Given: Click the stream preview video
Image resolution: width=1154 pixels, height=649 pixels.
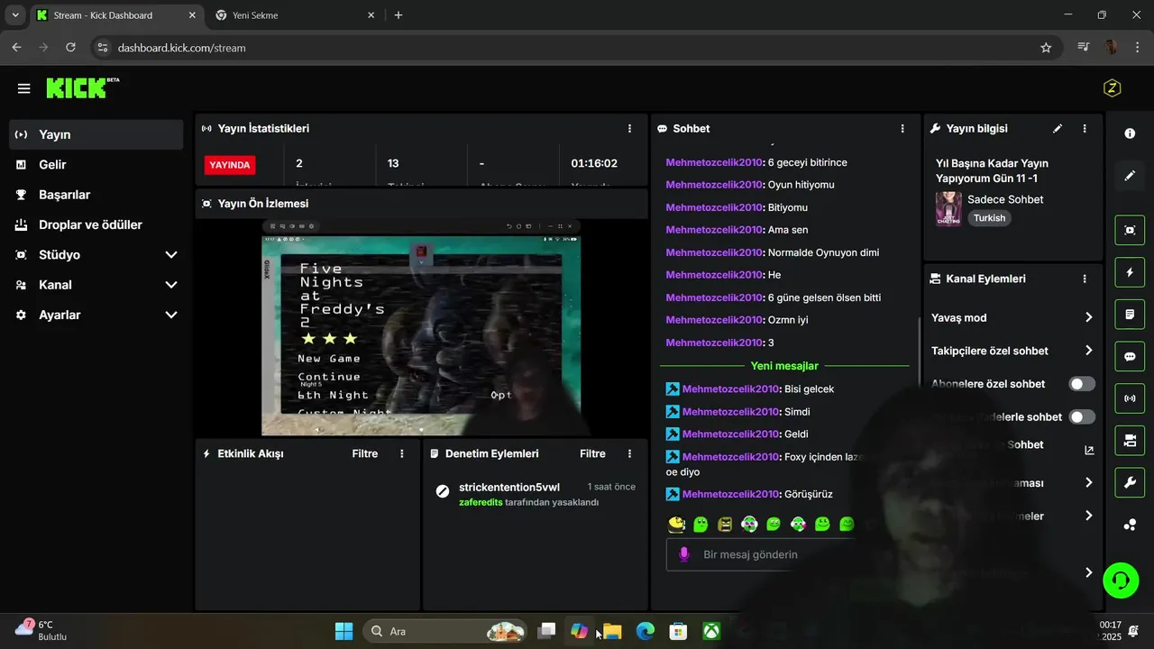Looking at the screenshot, I should (x=421, y=328).
